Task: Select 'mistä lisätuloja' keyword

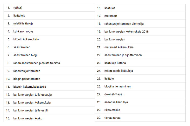Action: [23, 23]
